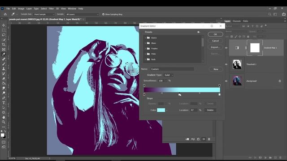Viewport: 287px width, 161px height.
Task: Toggle the type layer filter icon
Action: coord(252,26)
